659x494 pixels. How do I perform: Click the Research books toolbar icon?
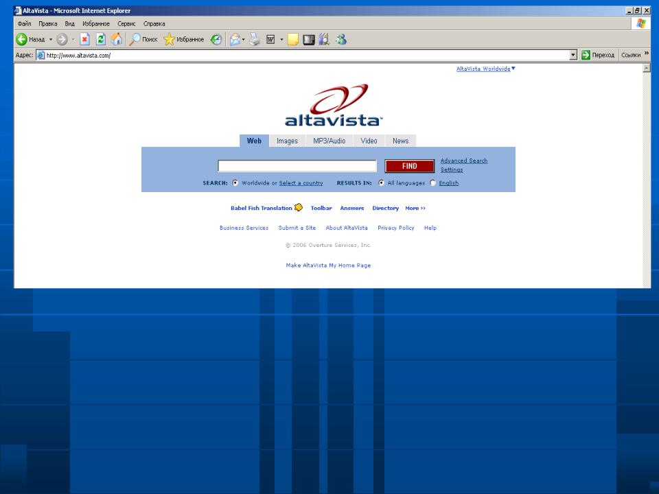pos(324,40)
